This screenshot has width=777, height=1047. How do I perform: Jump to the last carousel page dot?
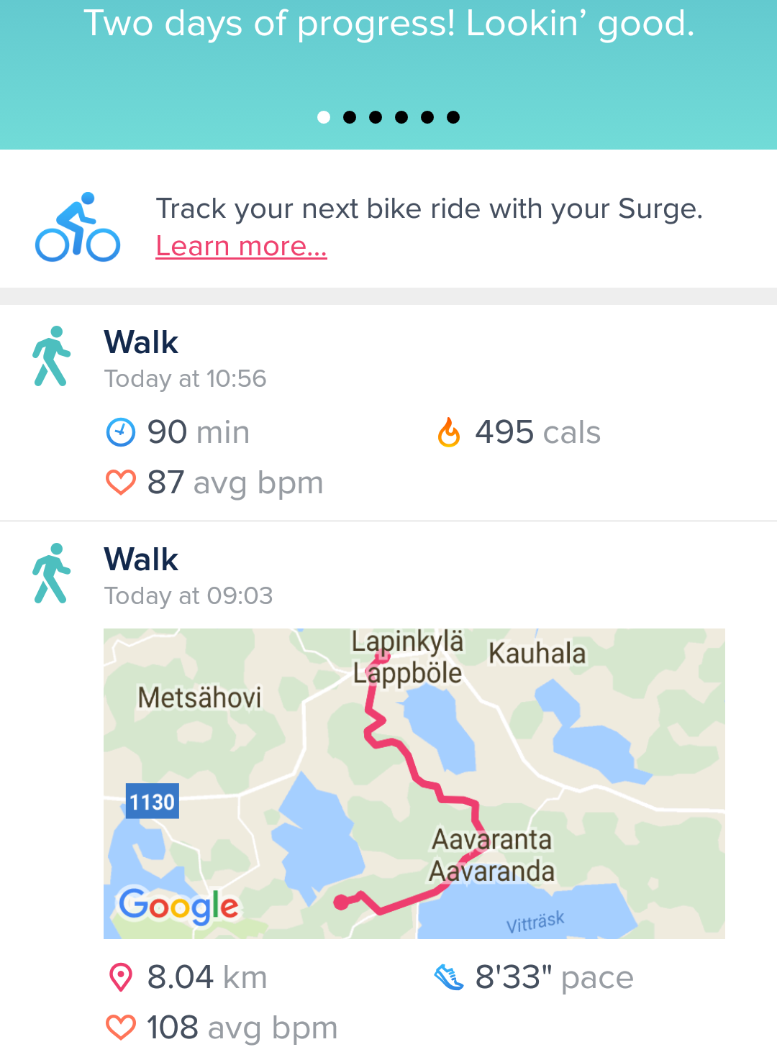point(453,117)
